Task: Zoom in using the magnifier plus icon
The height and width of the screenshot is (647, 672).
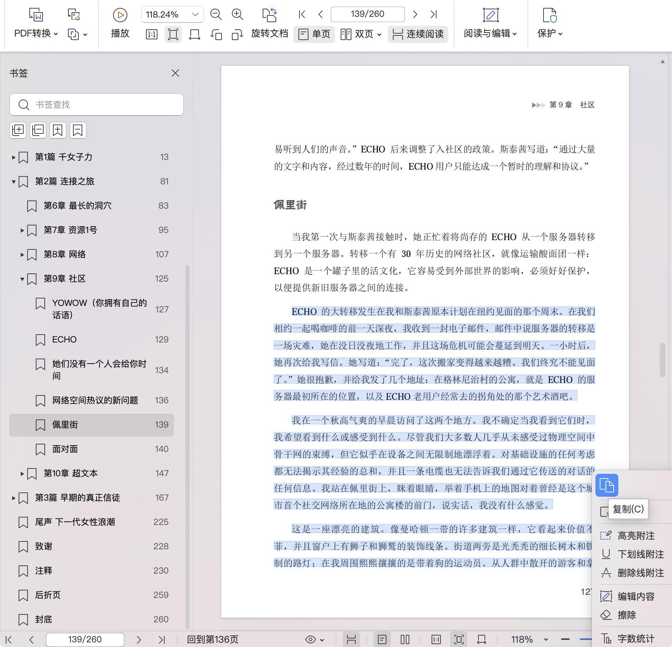Action: click(237, 14)
